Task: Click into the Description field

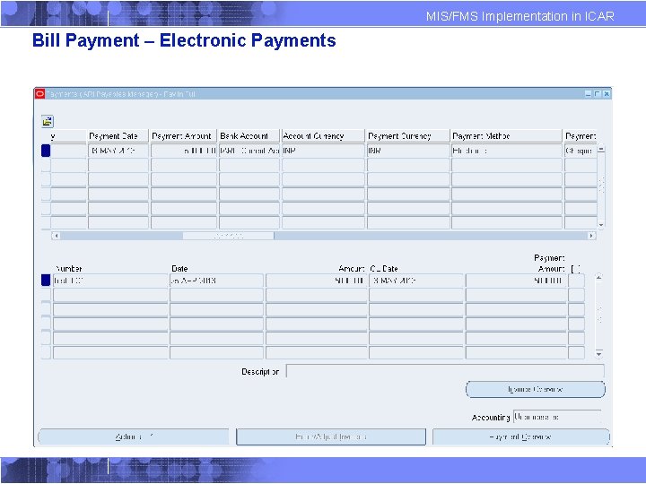Action: point(445,371)
